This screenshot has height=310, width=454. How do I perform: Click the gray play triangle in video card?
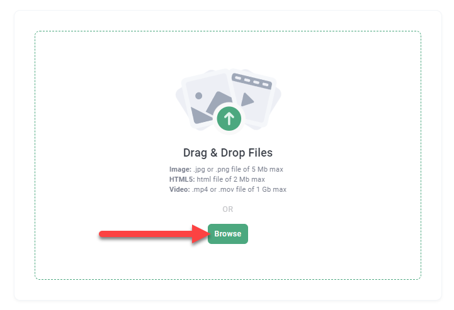247,99
